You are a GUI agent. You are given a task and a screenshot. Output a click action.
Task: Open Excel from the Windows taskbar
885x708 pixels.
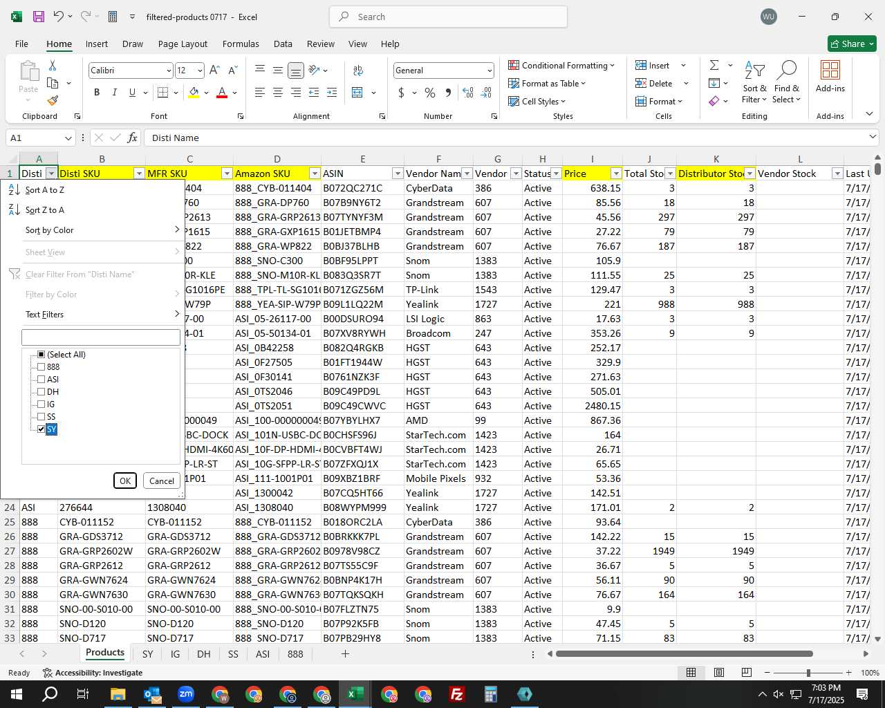click(355, 694)
